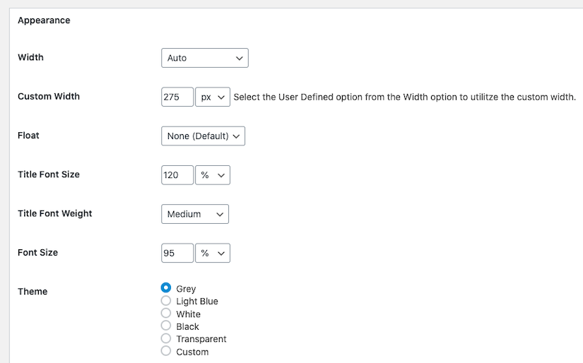Open the Custom Width px unit dropdown
The width and height of the screenshot is (583, 363).
tap(213, 97)
